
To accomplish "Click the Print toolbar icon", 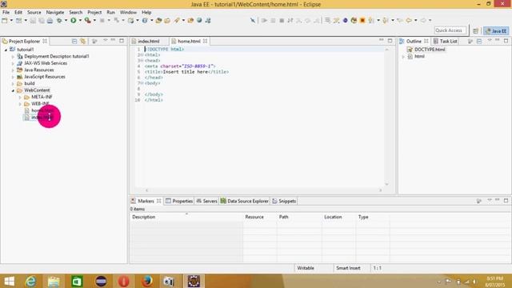I will 50,21.
